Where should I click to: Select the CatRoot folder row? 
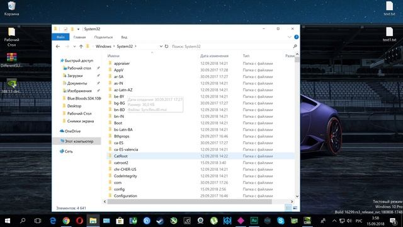coord(200,156)
